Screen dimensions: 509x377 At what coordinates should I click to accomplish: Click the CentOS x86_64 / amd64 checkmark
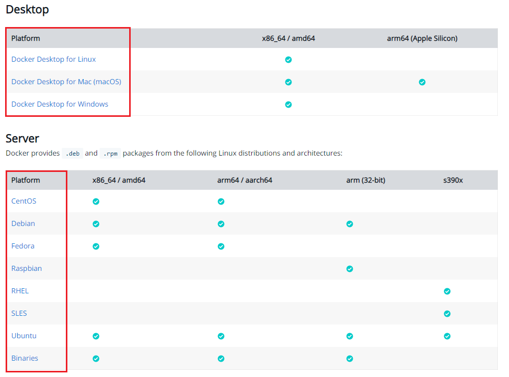tap(96, 202)
